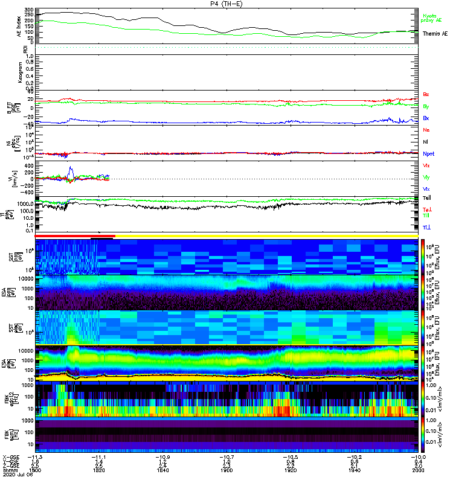Image resolution: width=453 pixels, height=483 pixels.
Task: Click the X-GSE value "-10.0"
Action: click(419, 457)
